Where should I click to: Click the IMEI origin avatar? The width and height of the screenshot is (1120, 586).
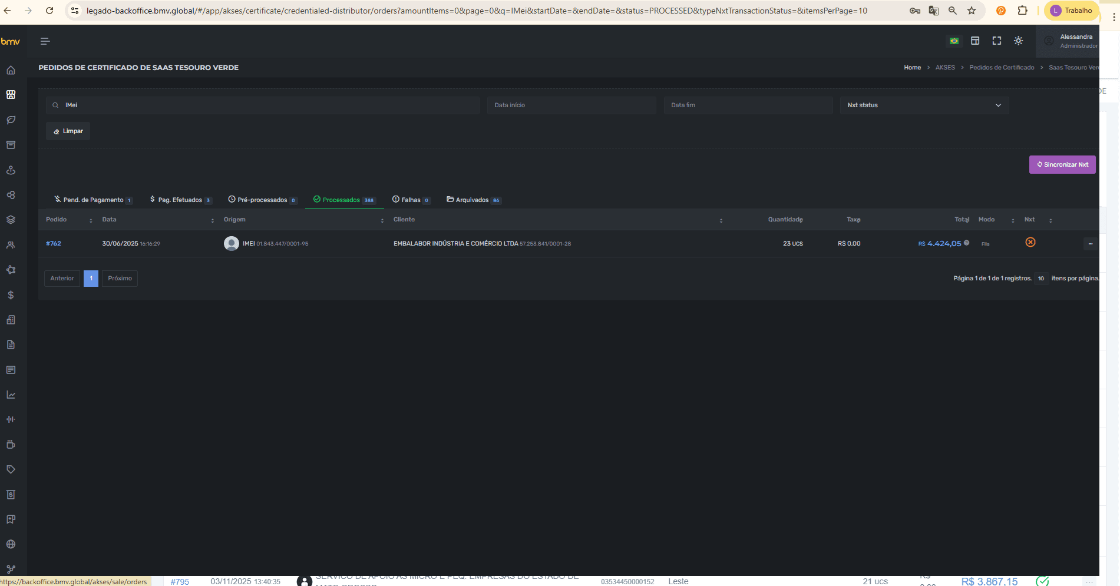click(232, 243)
